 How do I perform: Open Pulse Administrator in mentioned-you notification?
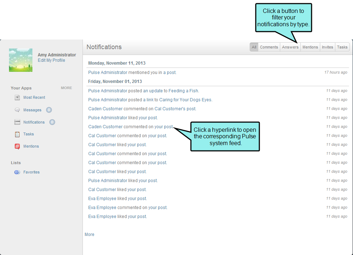coord(108,73)
